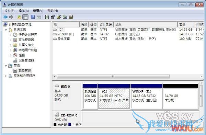Click the disk pane vertical scrollbar thumb
This screenshot has height=135, width=206.
[x=201, y=96]
